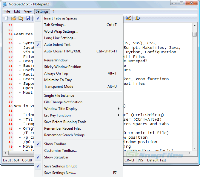The width and height of the screenshot is (200, 177).
Task: Toggle Show Toolbar option off
Action: tap(78, 144)
